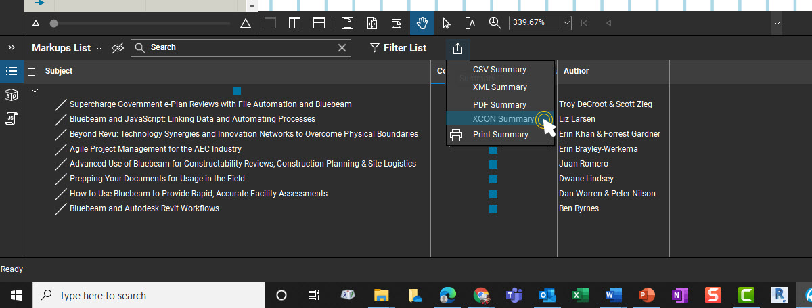Open the zoom percentage dropdown
The width and height of the screenshot is (812, 308).
click(x=566, y=23)
